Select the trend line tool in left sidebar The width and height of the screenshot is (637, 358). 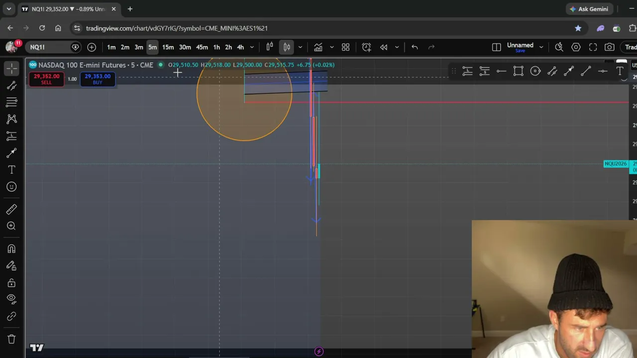coord(11,86)
